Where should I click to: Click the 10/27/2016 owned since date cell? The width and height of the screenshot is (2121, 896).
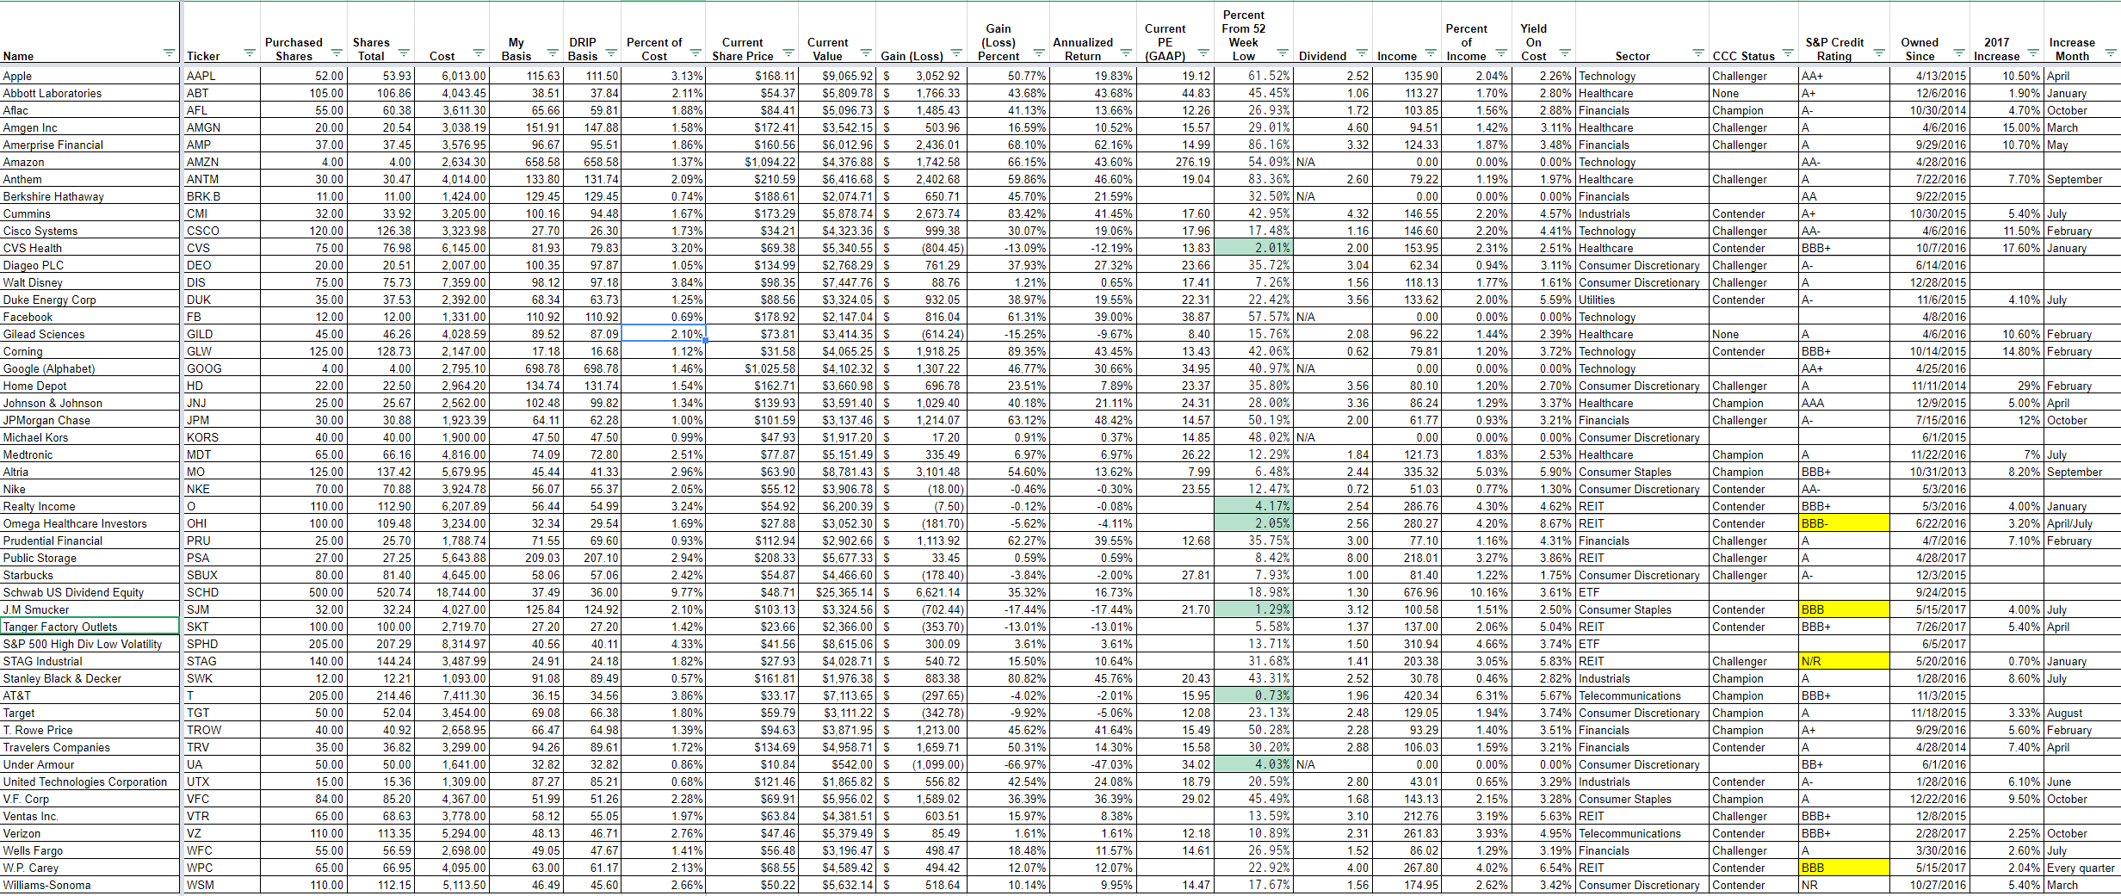coord(1929,885)
